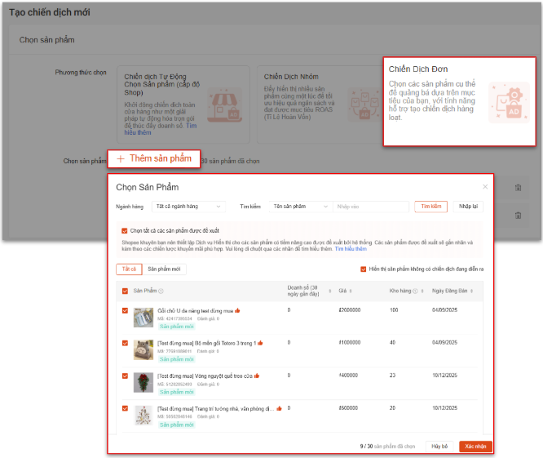The width and height of the screenshot is (543, 458).
Task: Toggle the header select-all Sản Phẩm checkbox
Action: 125,291
